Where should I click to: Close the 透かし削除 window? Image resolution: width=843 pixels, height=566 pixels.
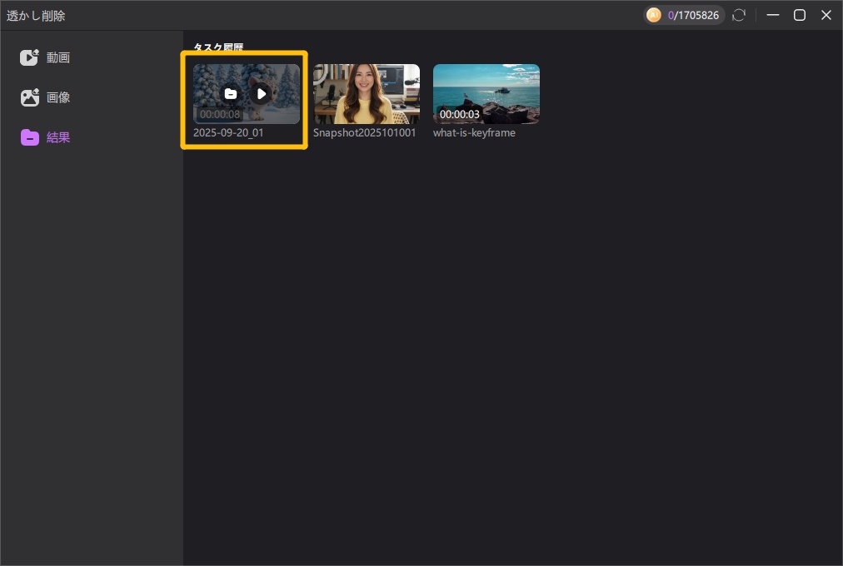(x=826, y=15)
